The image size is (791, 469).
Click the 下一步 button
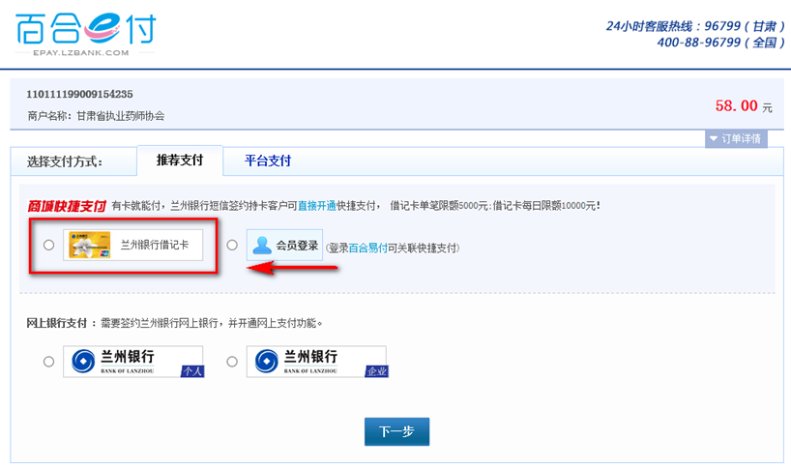(397, 431)
